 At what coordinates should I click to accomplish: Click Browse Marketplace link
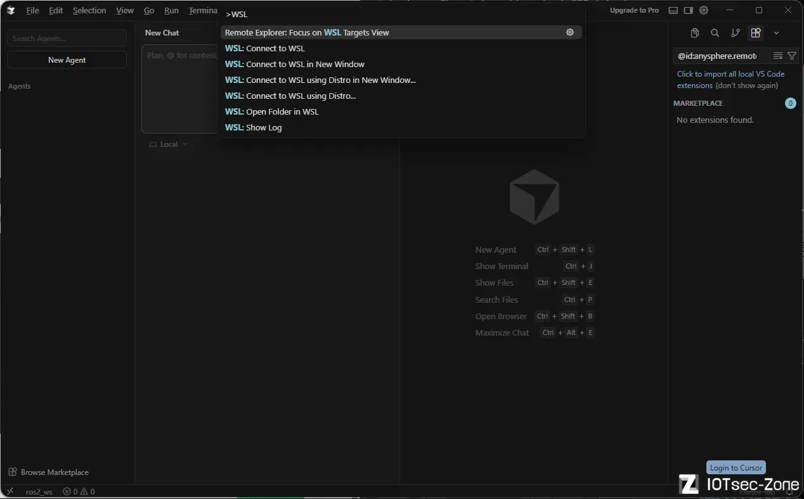click(49, 472)
